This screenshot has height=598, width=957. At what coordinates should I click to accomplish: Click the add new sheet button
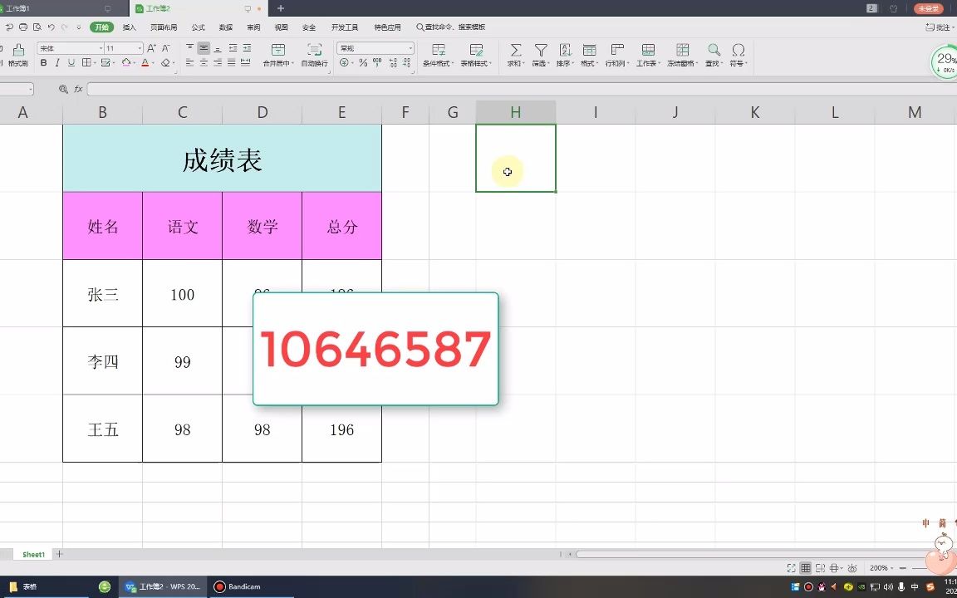59,554
